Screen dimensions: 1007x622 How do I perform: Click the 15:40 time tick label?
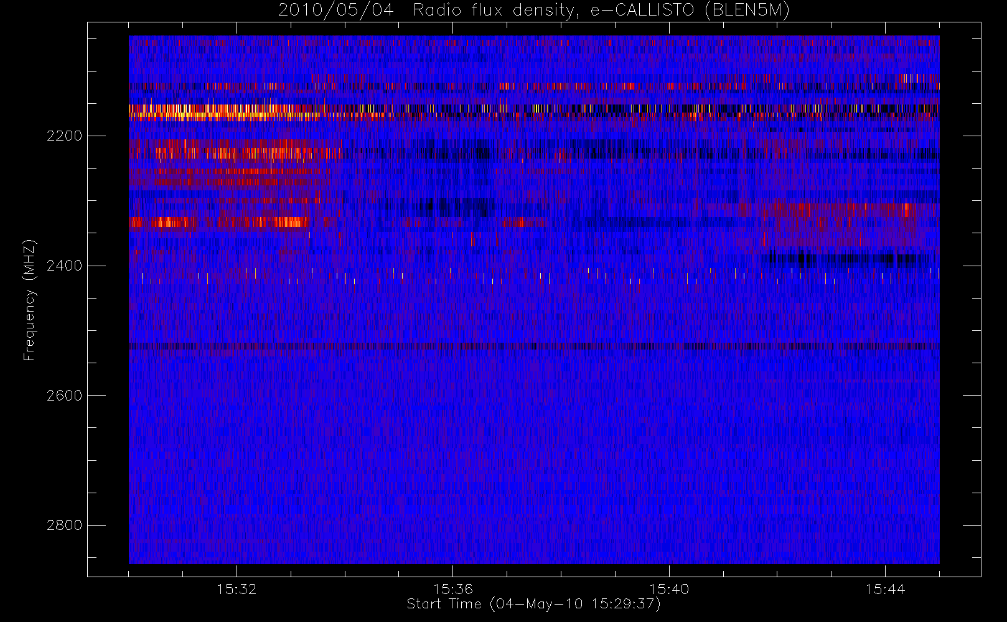tap(669, 588)
